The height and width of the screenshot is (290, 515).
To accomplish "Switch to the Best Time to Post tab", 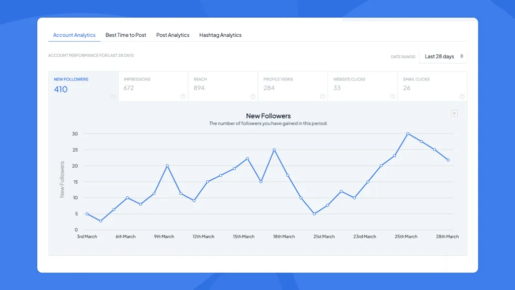I will pos(126,35).
